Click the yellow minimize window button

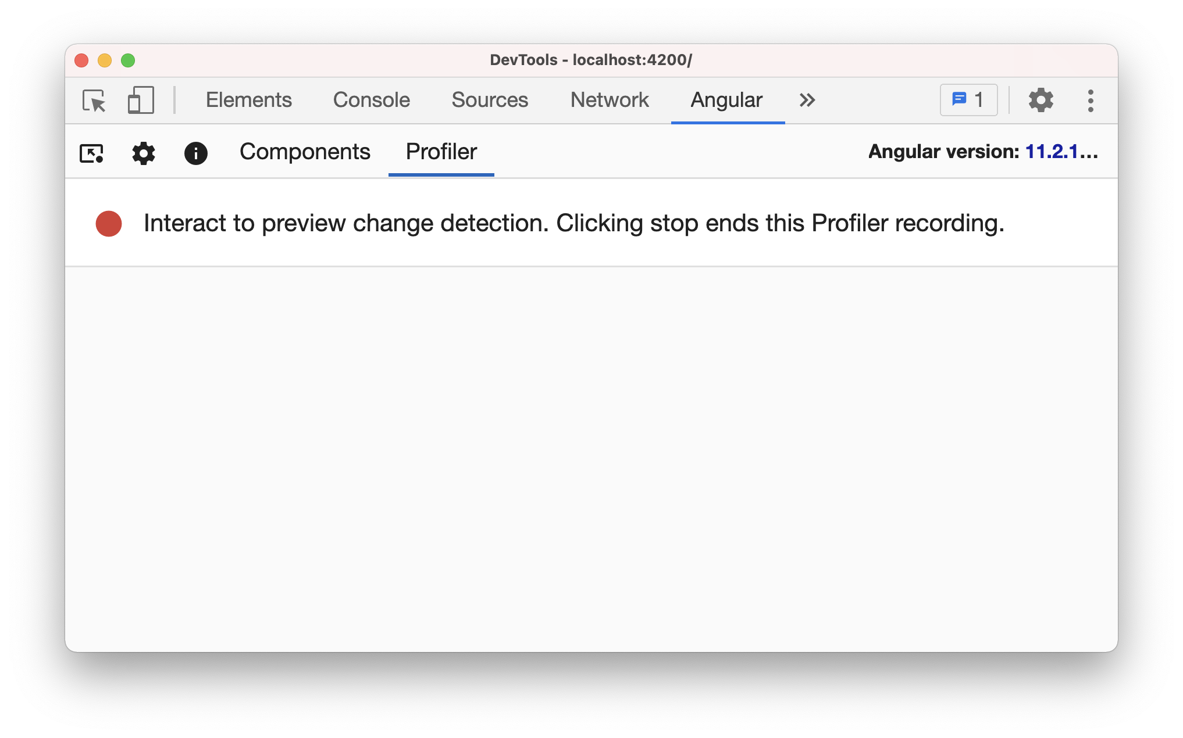coord(105,60)
